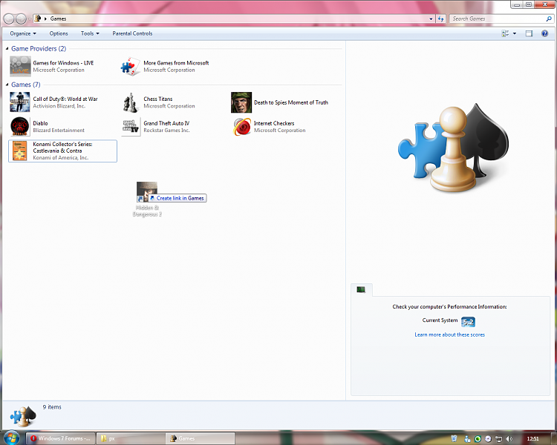Collapse the Game Providers group
Viewport: 557px width, 445px height.
pyautogui.click(x=7, y=49)
